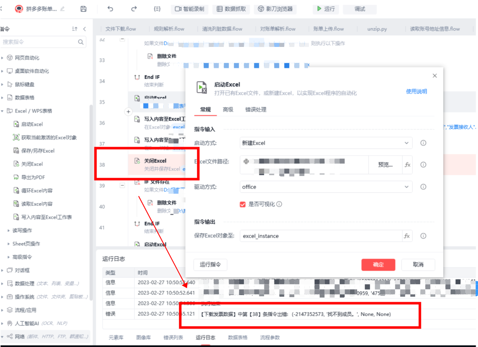Select 写入内容至Excel工作表 command in sidebar
The height and width of the screenshot is (347, 478).
point(46,217)
